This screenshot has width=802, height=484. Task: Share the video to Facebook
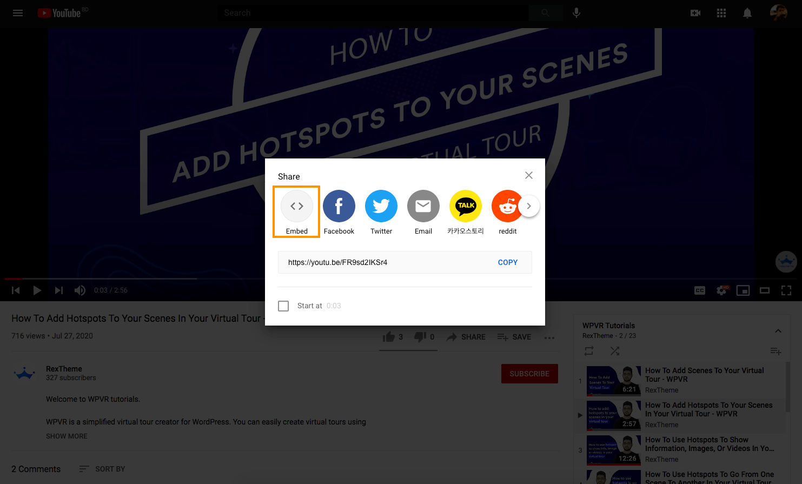pyautogui.click(x=339, y=212)
